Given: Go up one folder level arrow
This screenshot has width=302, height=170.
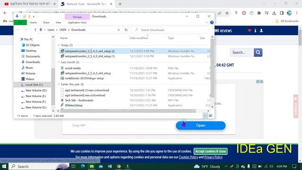Looking at the screenshot, I should pos(35,30).
